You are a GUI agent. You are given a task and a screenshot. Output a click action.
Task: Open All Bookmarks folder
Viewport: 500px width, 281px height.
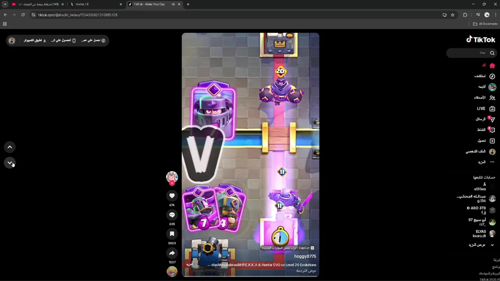[x=485, y=24]
